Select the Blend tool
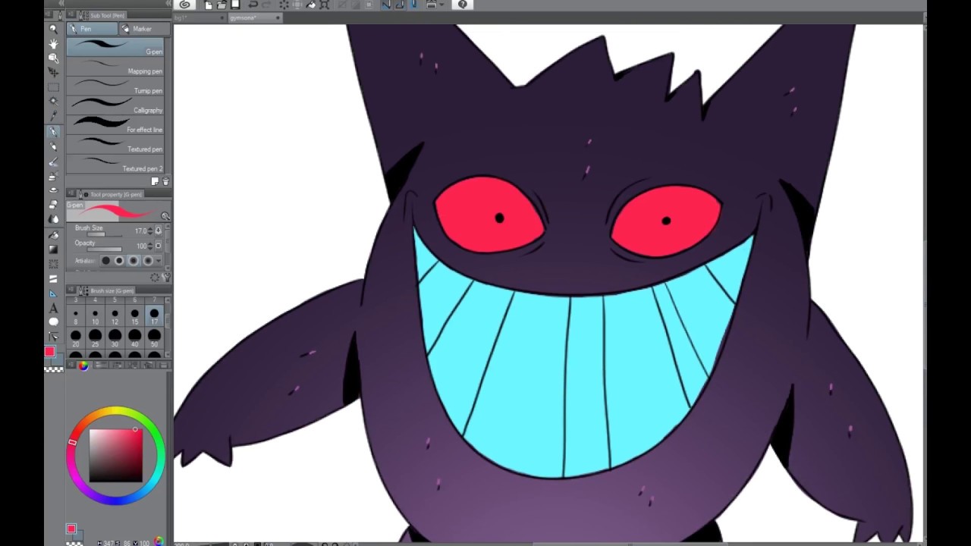This screenshot has height=546, width=971. pos(53,218)
